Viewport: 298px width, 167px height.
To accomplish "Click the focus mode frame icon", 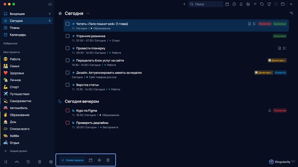I will click(x=276, y=4).
